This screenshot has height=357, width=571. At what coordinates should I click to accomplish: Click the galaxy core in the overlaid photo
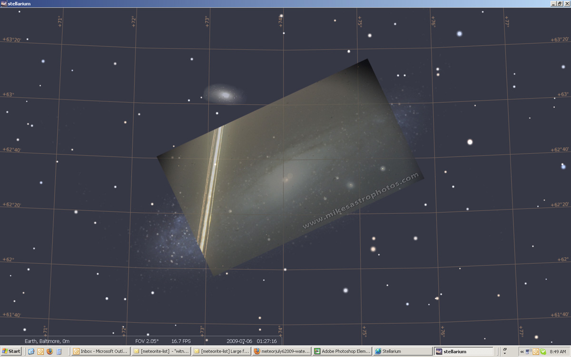click(286, 179)
